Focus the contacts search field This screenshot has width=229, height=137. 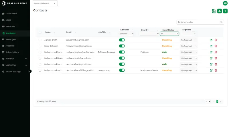coord(198,22)
